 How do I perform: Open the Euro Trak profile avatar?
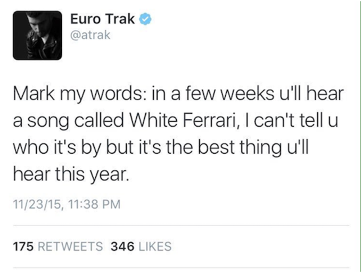tap(37, 35)
